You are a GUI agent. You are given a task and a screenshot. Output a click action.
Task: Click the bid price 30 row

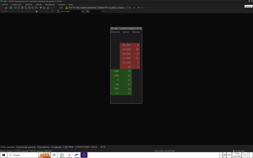pyautogui.click(x=126, y=71)
